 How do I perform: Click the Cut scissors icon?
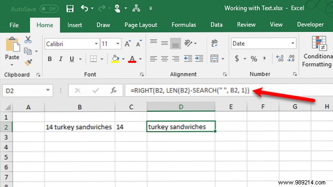coord(28,40)
